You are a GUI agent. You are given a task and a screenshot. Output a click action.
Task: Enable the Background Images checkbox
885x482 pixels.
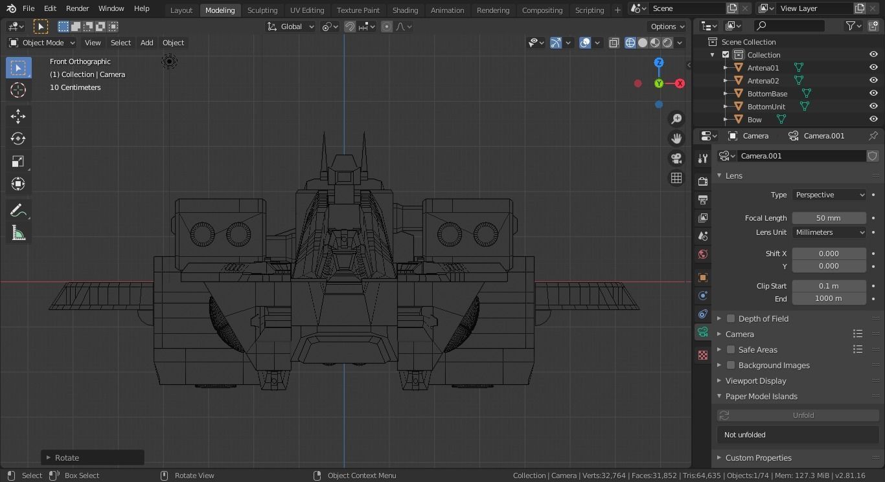pyautogui.click(x=731, y=365)
